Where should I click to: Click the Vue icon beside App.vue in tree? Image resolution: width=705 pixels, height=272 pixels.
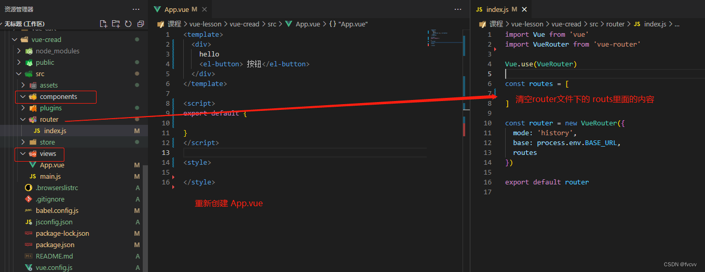[33, 165]
